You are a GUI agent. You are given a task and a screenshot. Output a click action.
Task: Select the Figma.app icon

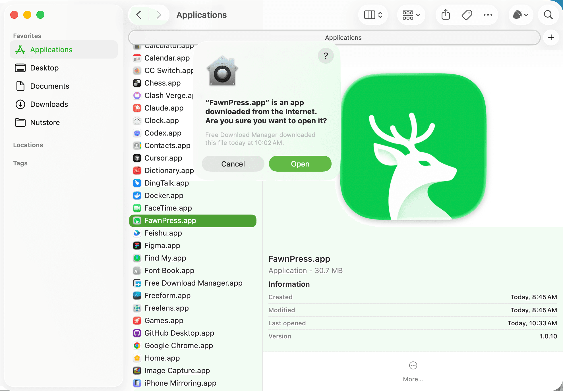click(x=137, y=246)
